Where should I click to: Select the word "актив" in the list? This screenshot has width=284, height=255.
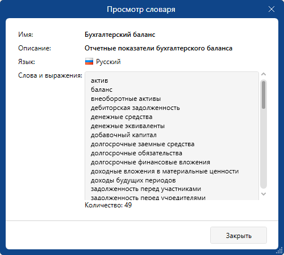99,80
